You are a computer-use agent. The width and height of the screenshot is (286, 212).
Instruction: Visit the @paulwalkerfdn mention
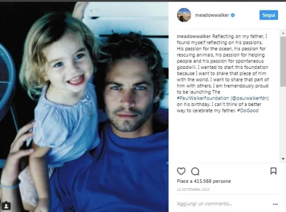click(x=250, y=98)
